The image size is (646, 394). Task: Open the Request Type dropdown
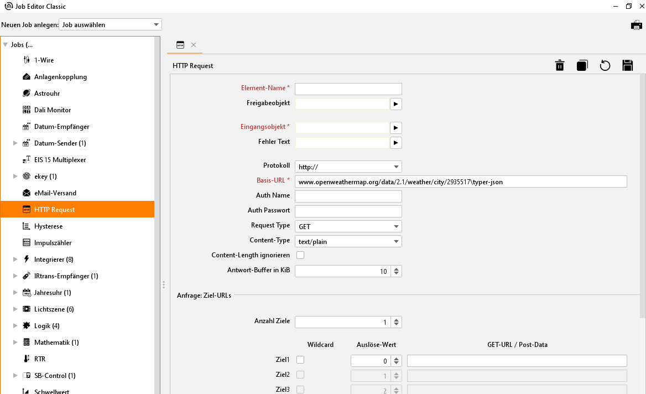click(x=348, y=226)
